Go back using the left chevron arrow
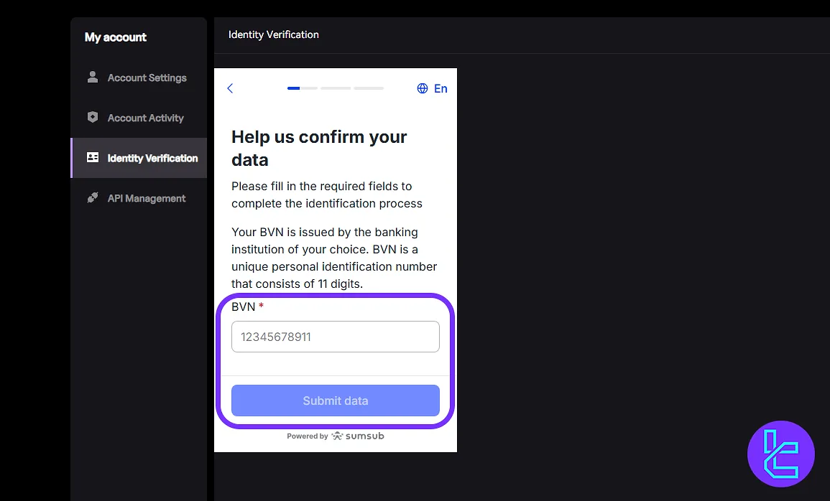 click(230, 88)
